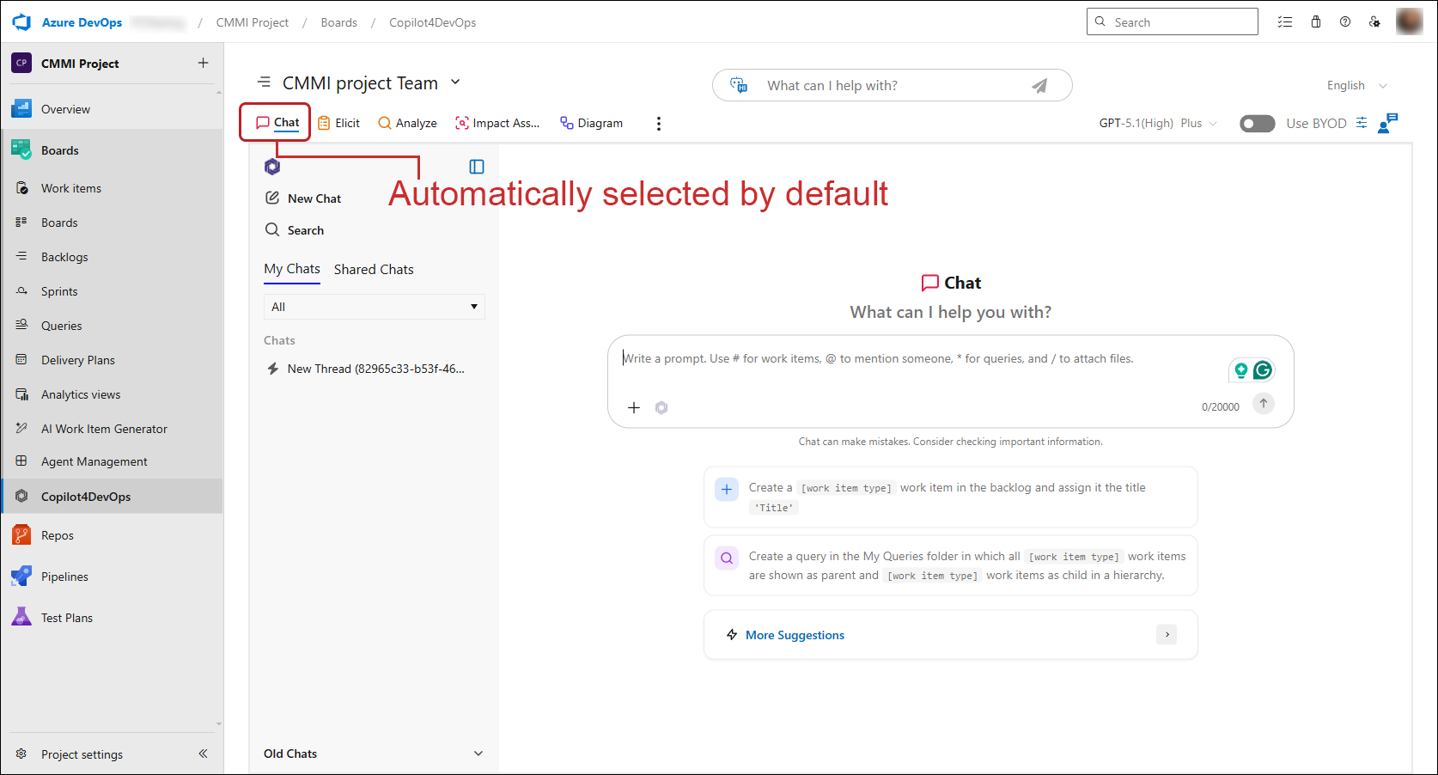Click the Grammarly icon in prompt box
This screenshot has height=775, width=1438.
tap(1263, 370)
